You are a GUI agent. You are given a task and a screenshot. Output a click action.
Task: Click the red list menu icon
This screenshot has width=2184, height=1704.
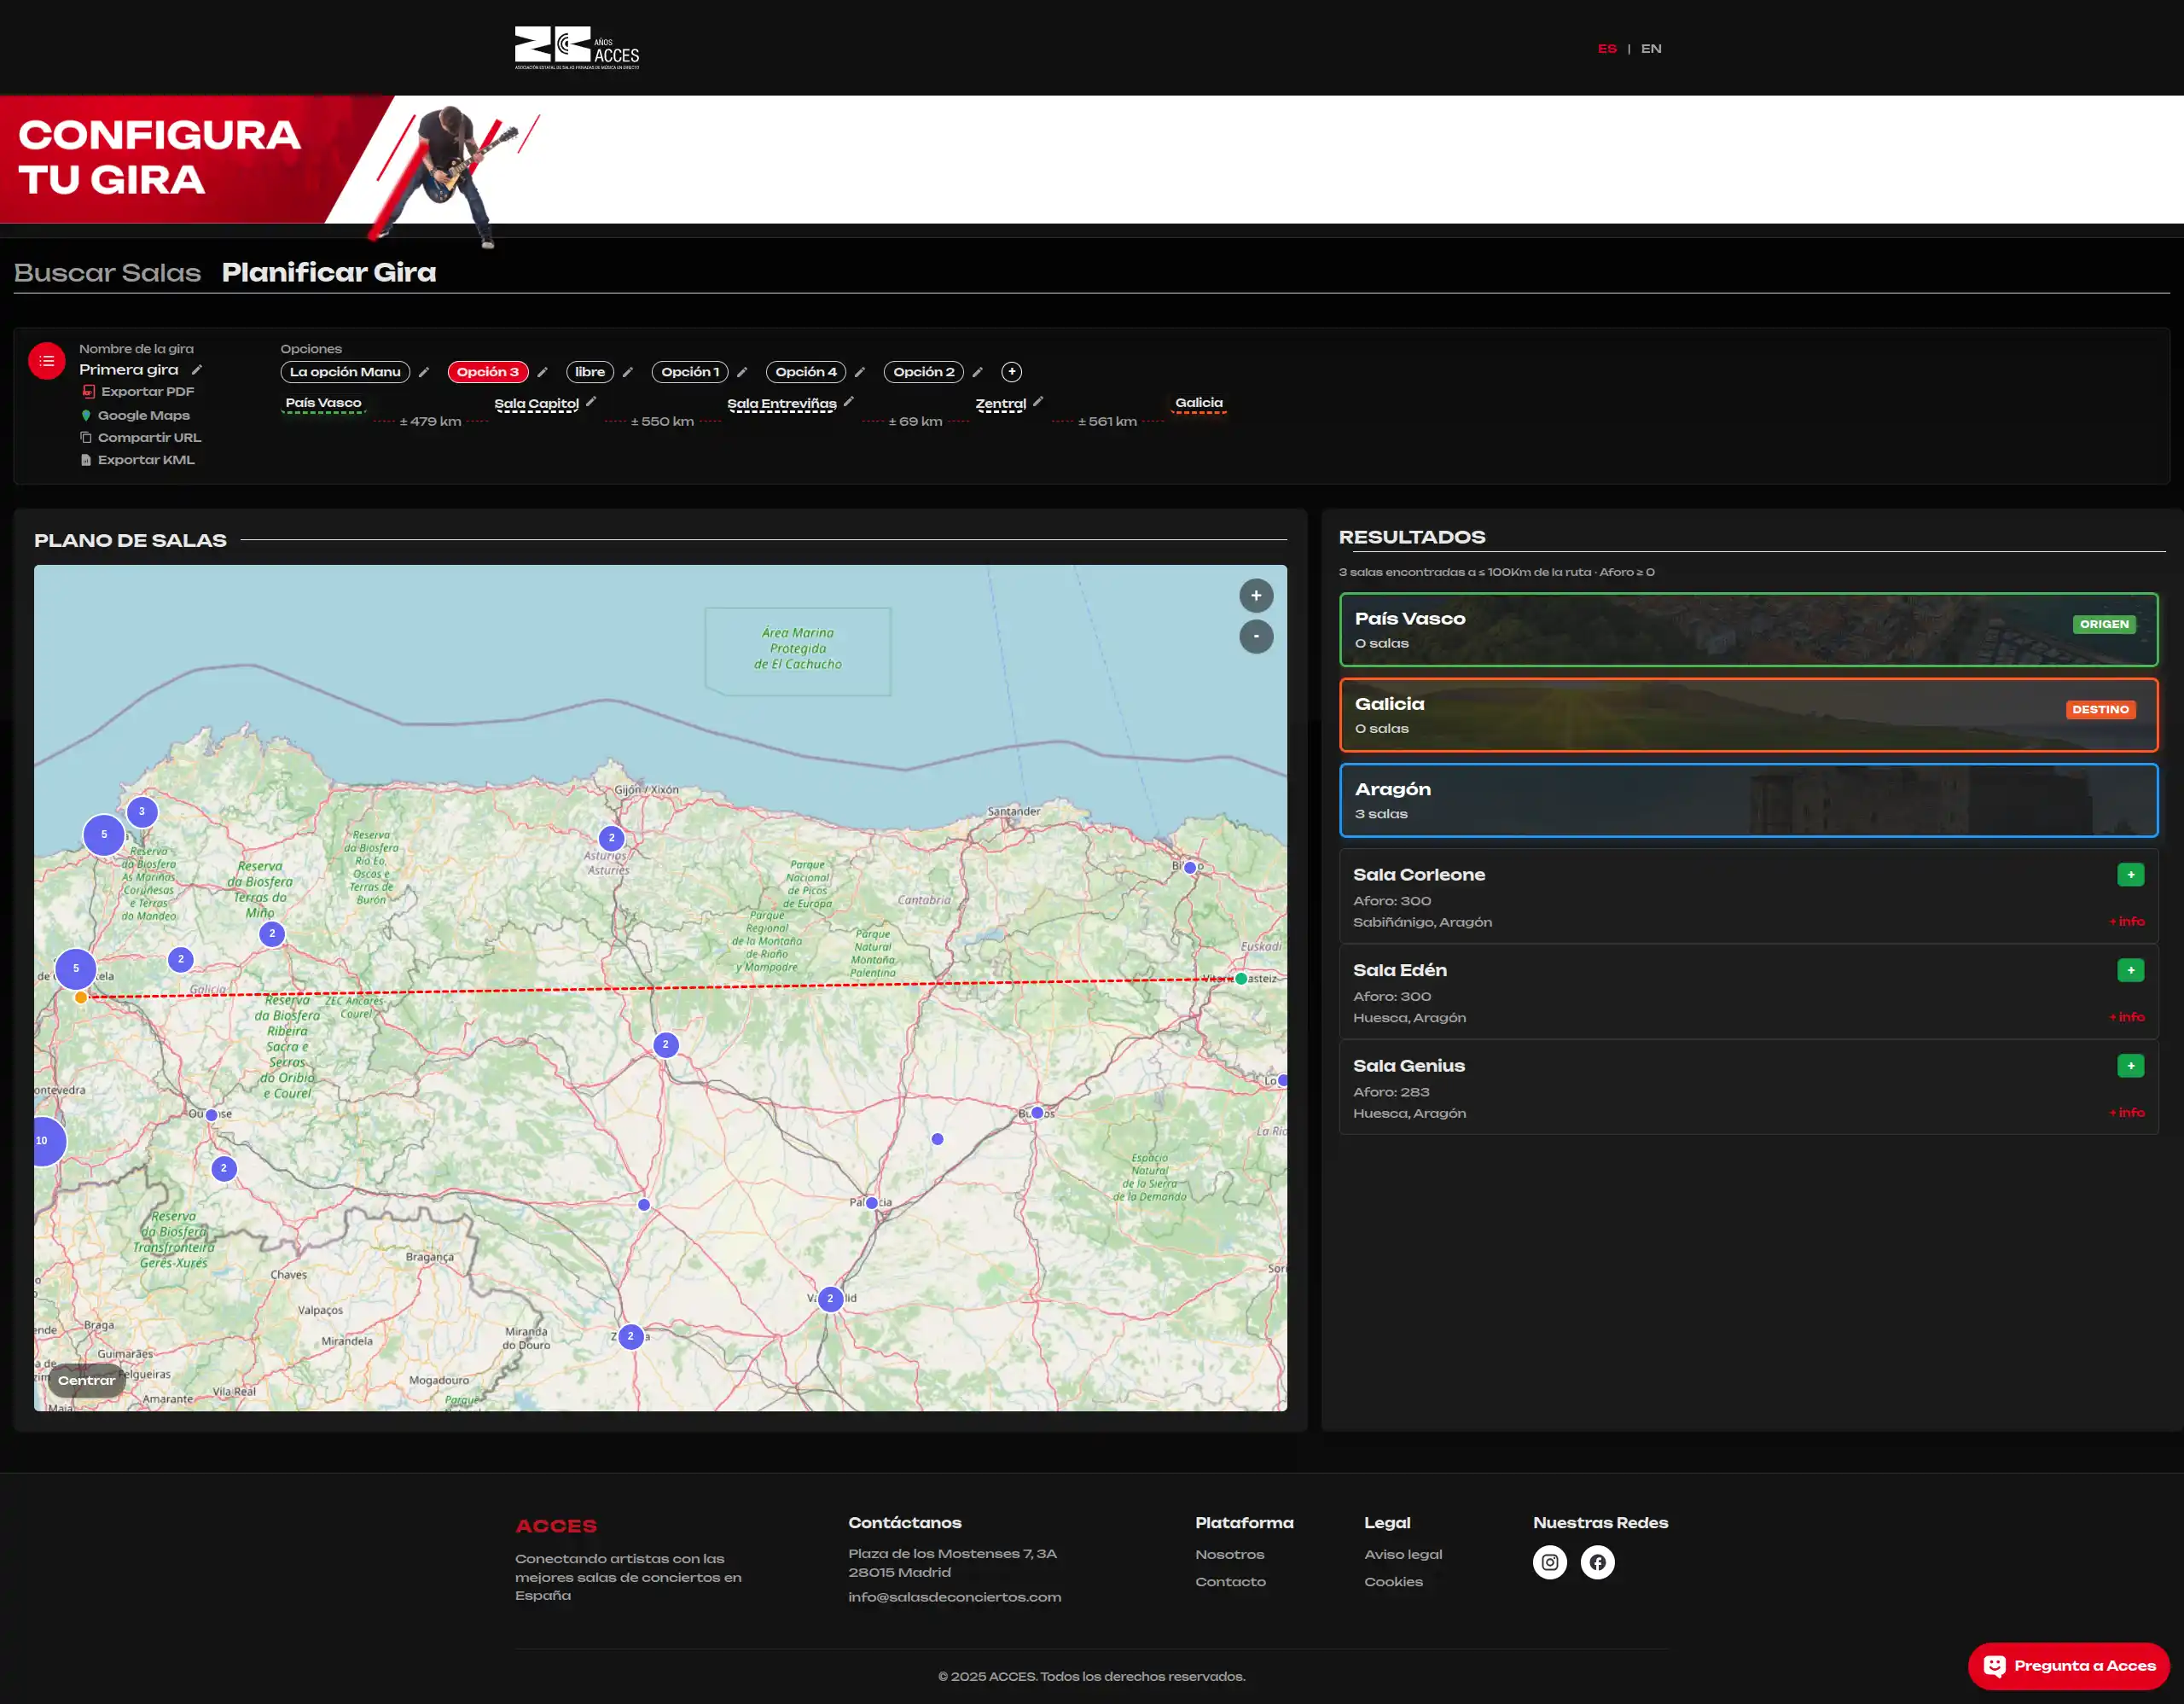click(x=46, y=361)
